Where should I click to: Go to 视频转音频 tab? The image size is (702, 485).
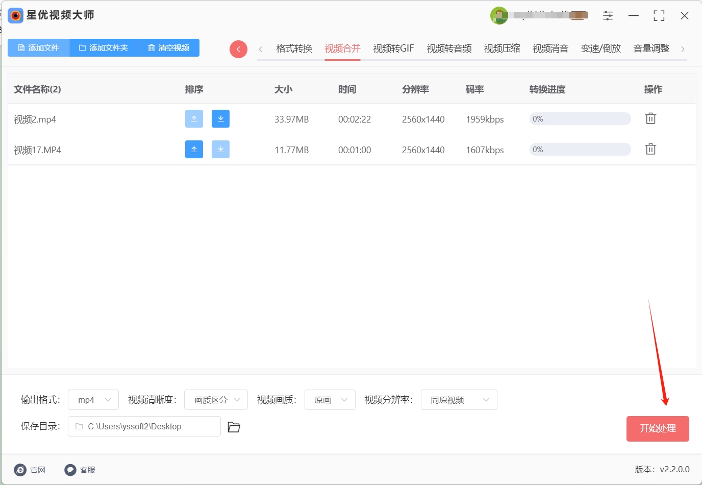pyautogui.click(x=449, y=48)
